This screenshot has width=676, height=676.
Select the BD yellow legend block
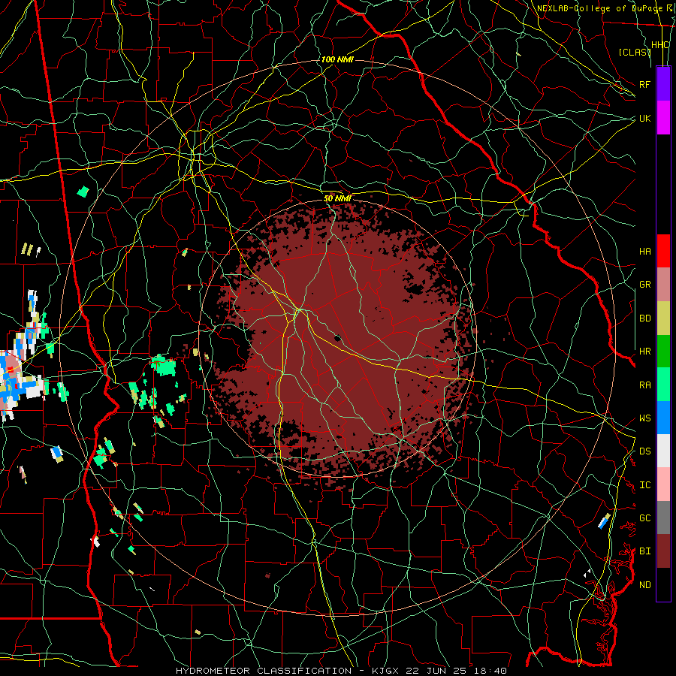[663, 318]
